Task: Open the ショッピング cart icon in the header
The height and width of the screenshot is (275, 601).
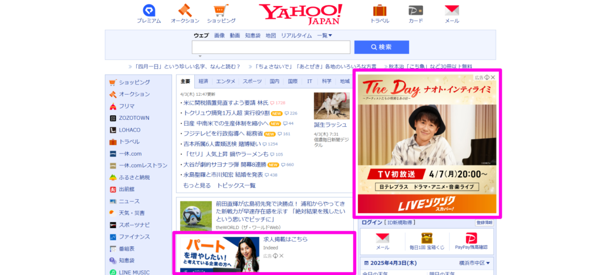Action: [221, 11]
